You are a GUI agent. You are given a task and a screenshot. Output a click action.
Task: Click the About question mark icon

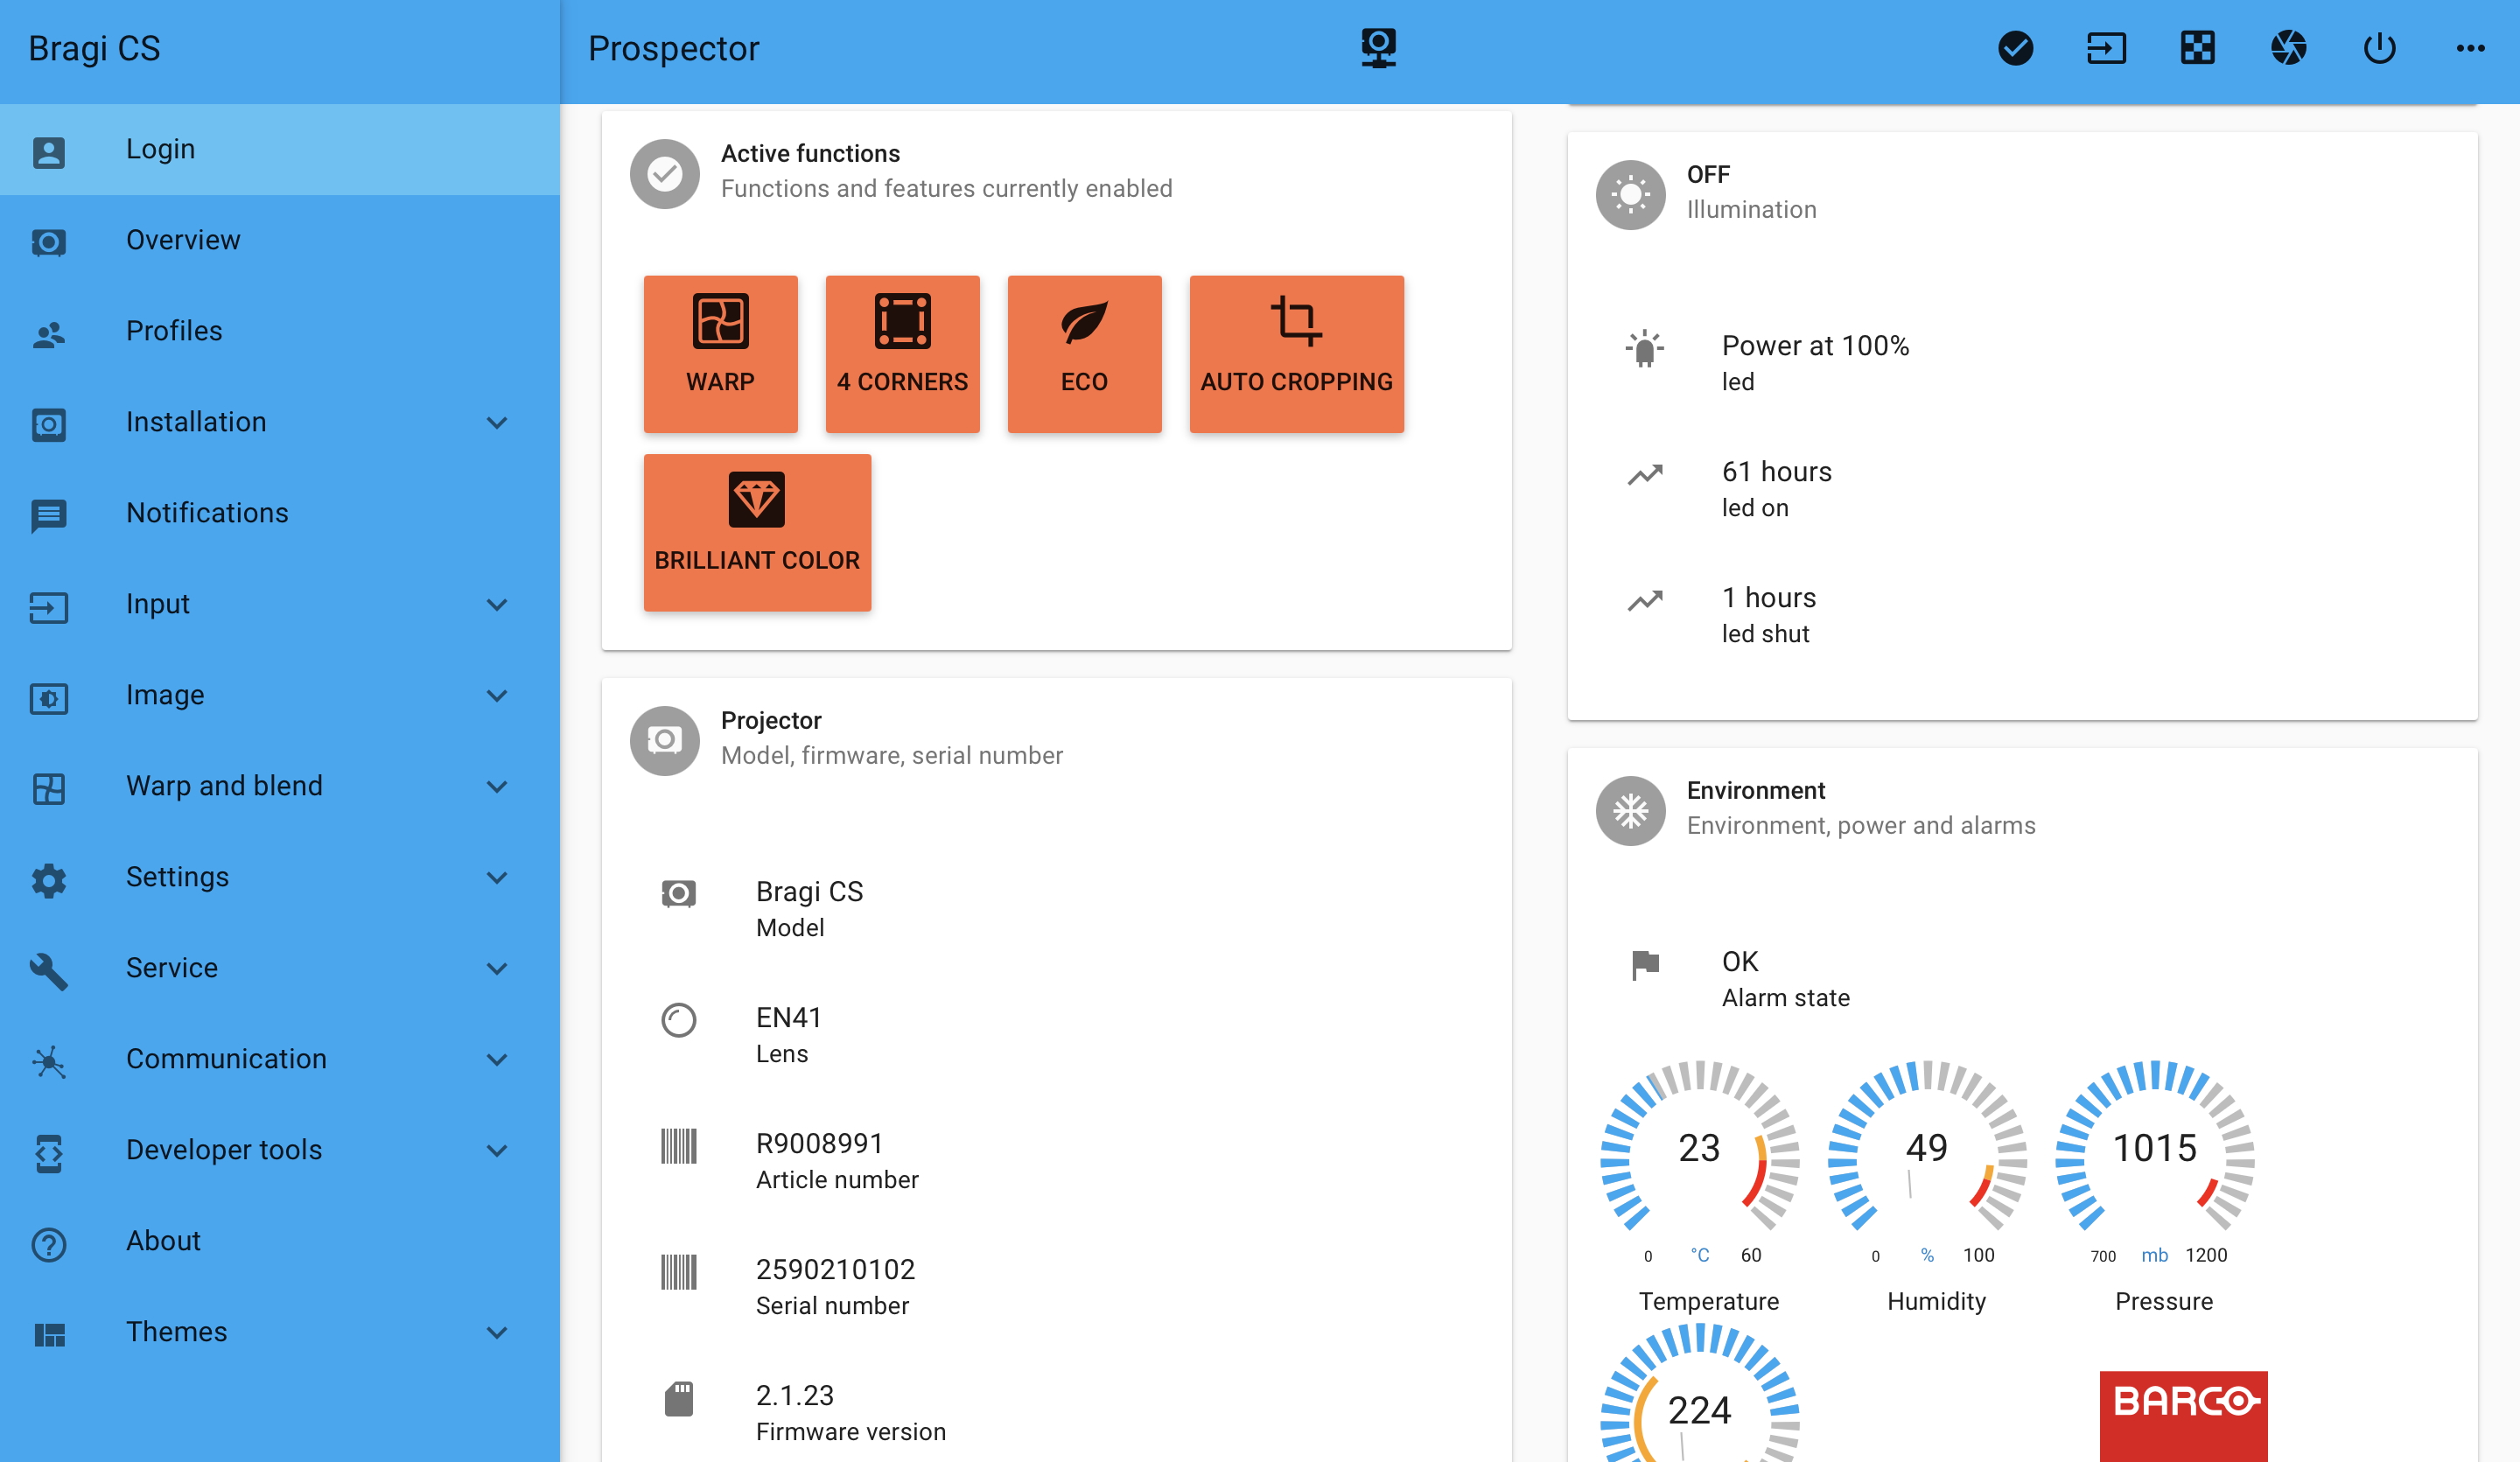(x=49, y=1243)
